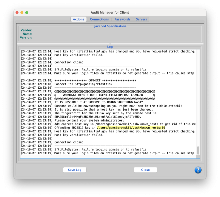
Task: Click the 'Audit Manager for Client' title bar
Action: click(x=110, y=12)
